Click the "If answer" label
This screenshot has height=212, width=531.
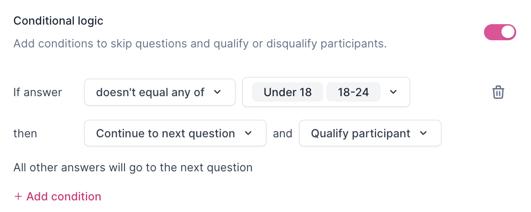pos(38,93)
